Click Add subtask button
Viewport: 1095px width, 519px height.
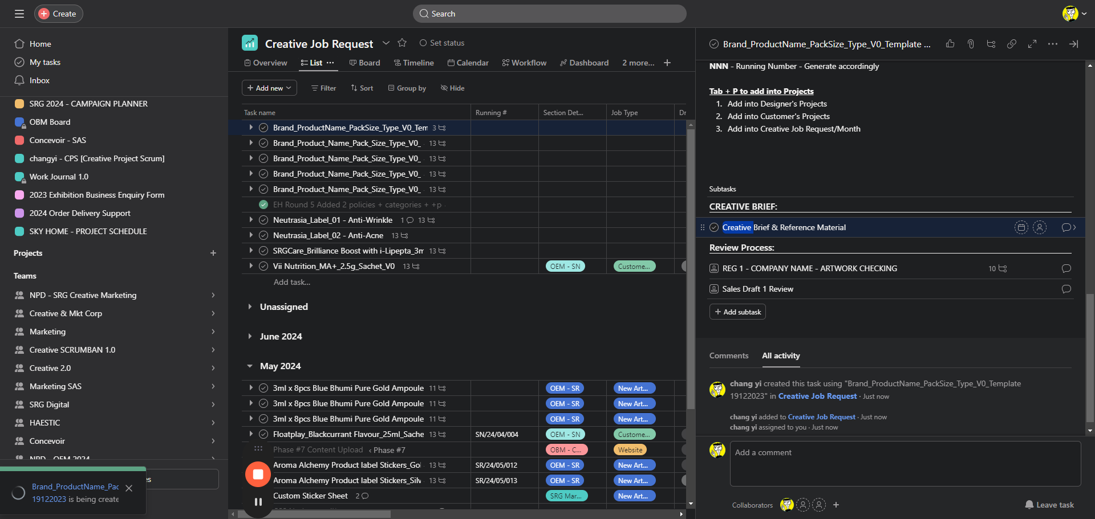[x=737, y=312]
